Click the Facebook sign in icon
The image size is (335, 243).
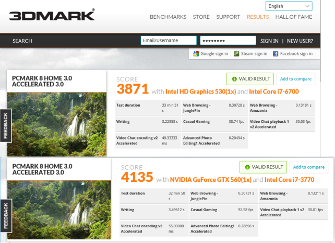click(x=276, y=54)
